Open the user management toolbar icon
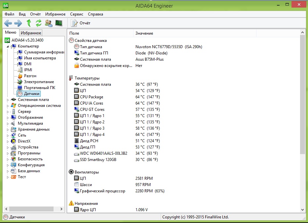The image size is (308, 223). (x=49, y=23)
